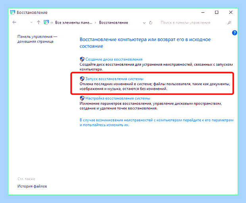Go up one level with the up arrow
246x203 pixels.
38,23
